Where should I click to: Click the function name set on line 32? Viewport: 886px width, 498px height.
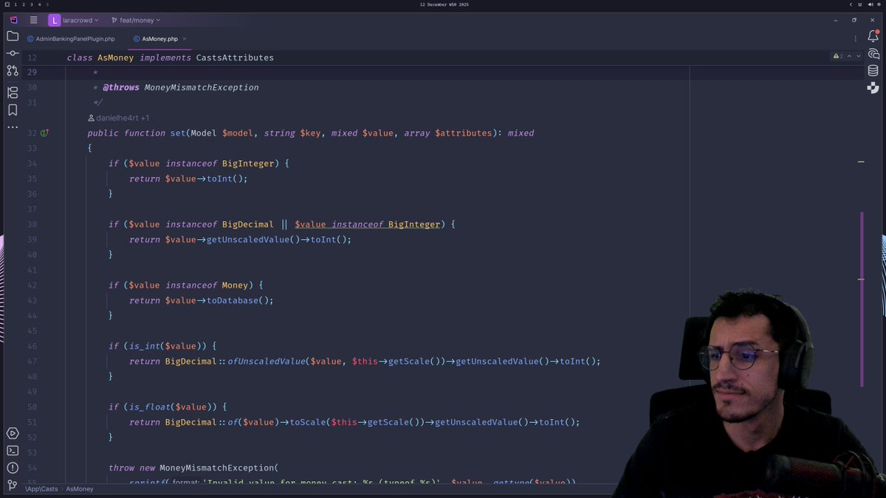coord(178,134)
